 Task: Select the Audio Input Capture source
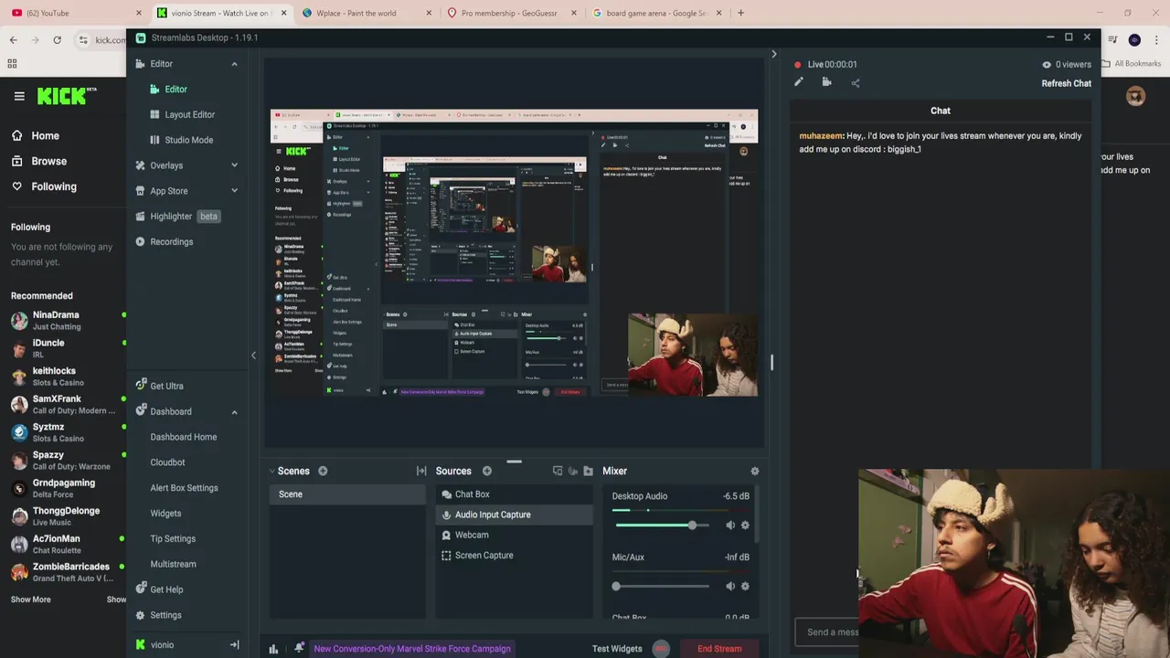coord(514,515)
